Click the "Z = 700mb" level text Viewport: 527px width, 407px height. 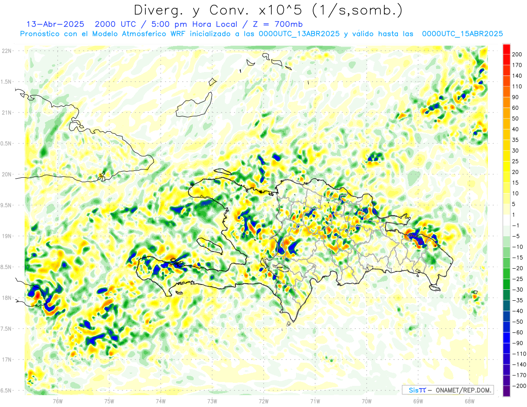pyautogui.click(x=278, y=24)
